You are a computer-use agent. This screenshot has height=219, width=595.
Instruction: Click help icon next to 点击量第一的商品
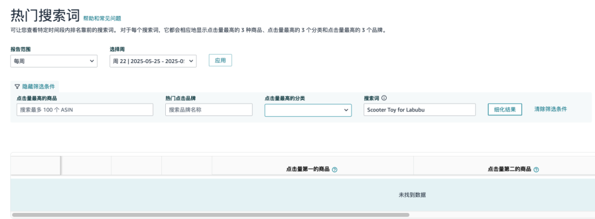point(334,170)
